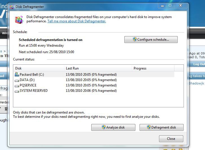Start analysis with Analyze disk button
205x150 pixels.
(x=113, y=127)
